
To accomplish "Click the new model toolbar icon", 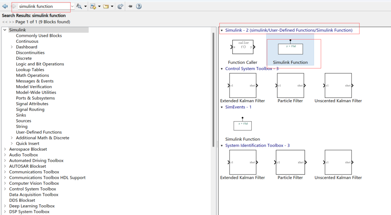I will 92,6.
